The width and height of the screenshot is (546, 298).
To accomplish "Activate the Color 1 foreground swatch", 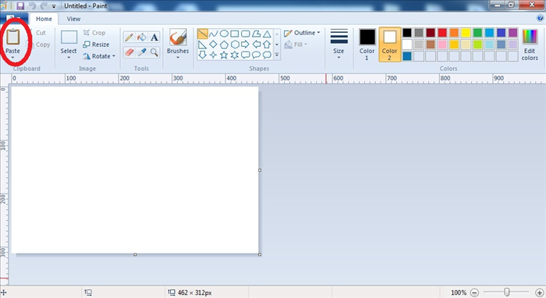I will coord(367,44).
